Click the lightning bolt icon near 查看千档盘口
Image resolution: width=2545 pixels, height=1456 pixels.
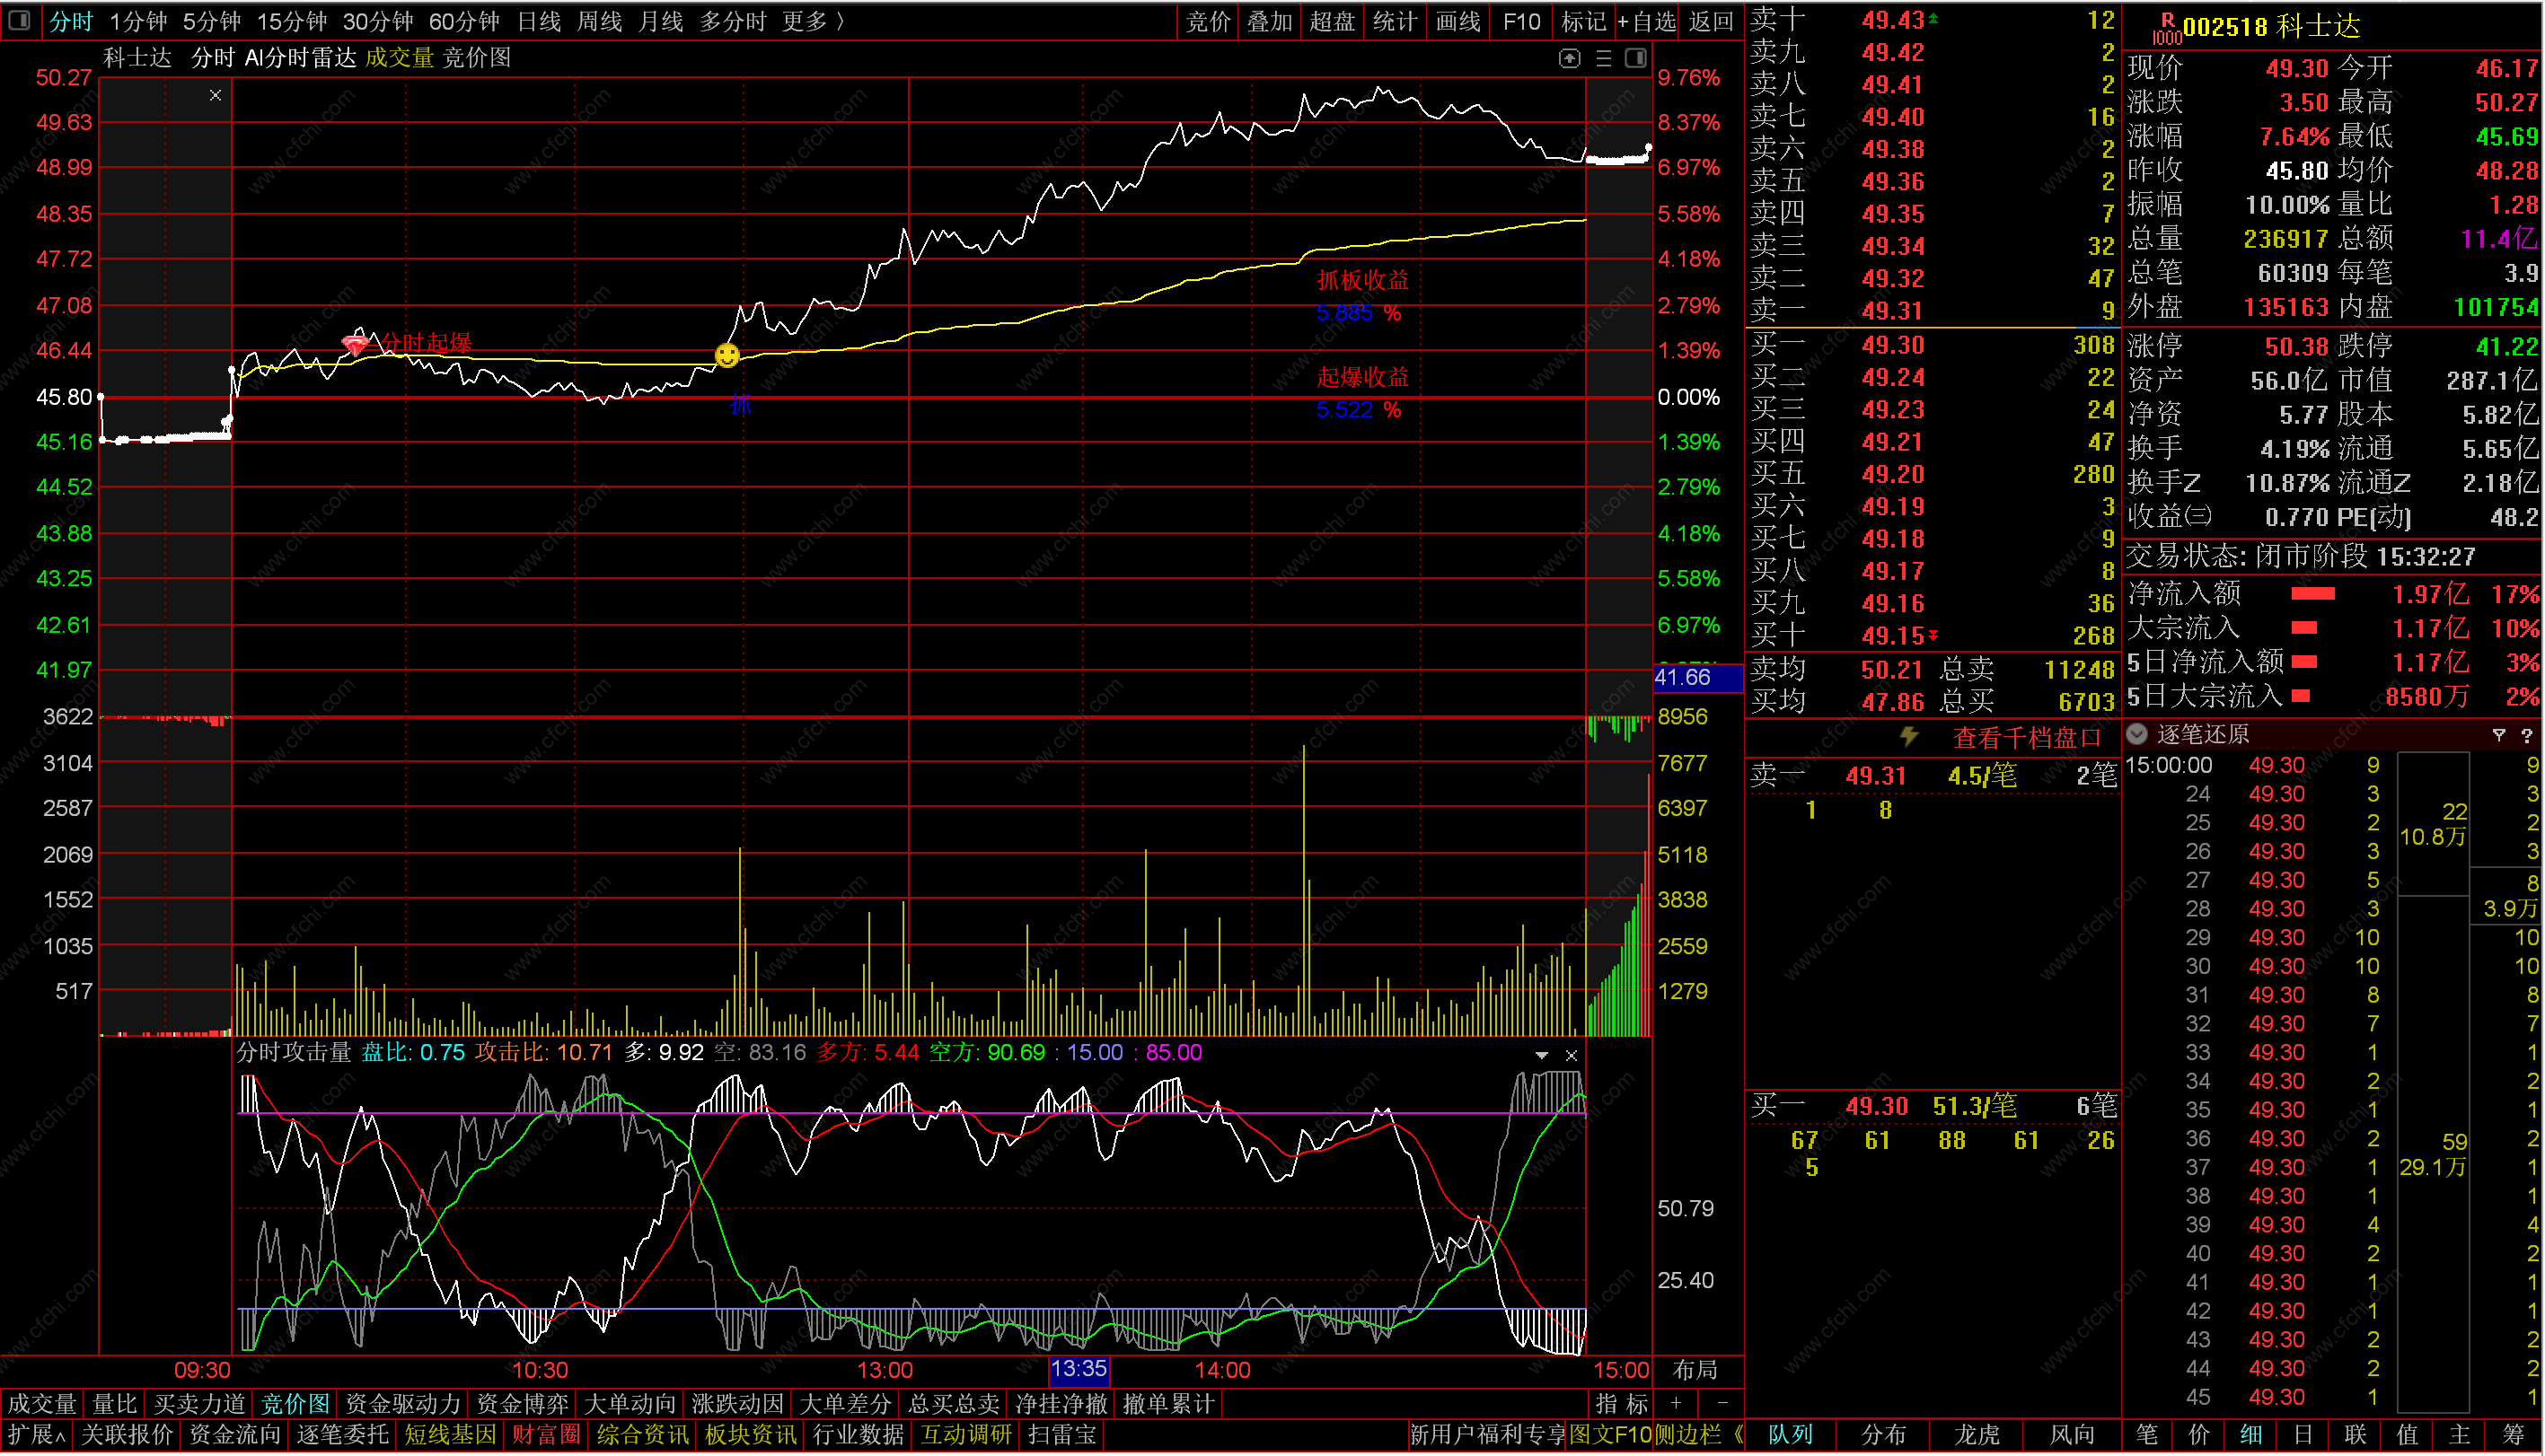pos(1909,737)
